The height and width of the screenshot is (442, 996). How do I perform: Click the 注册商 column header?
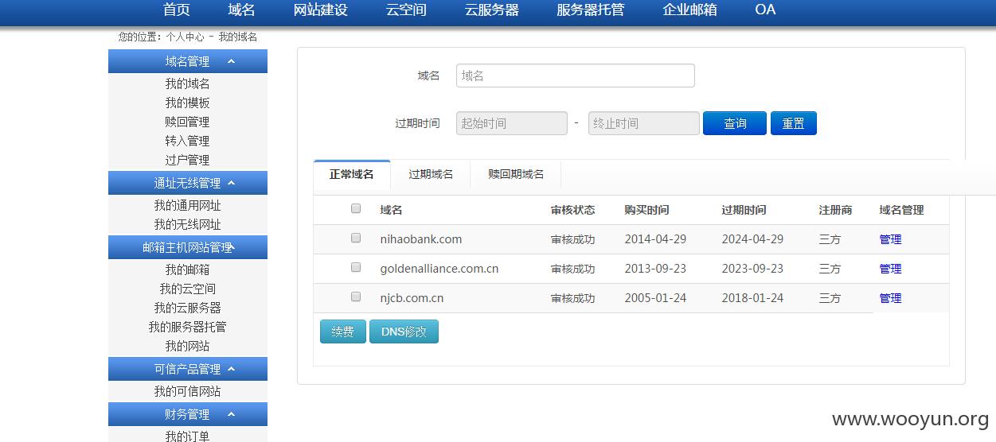[835, 210]
